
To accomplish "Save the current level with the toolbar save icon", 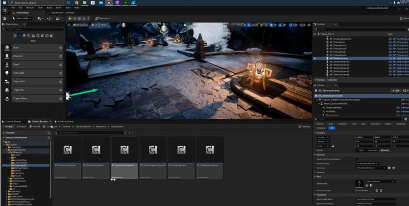I will point(4,19).
